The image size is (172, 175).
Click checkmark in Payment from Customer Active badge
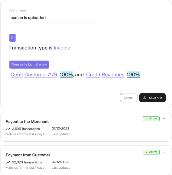(146, 152)
